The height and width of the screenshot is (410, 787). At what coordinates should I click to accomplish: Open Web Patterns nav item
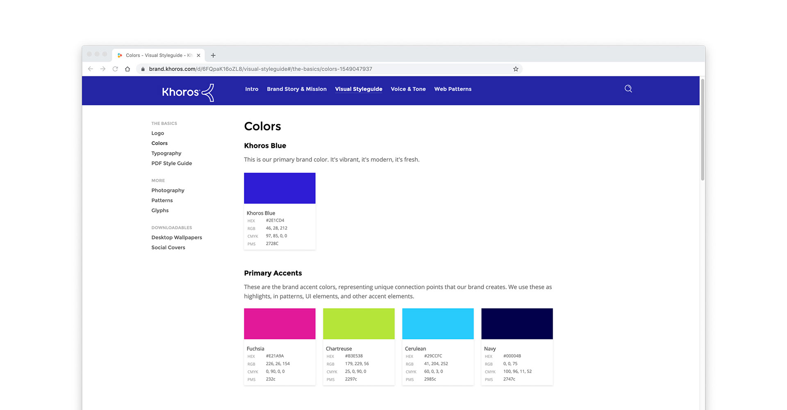point(453,89)
